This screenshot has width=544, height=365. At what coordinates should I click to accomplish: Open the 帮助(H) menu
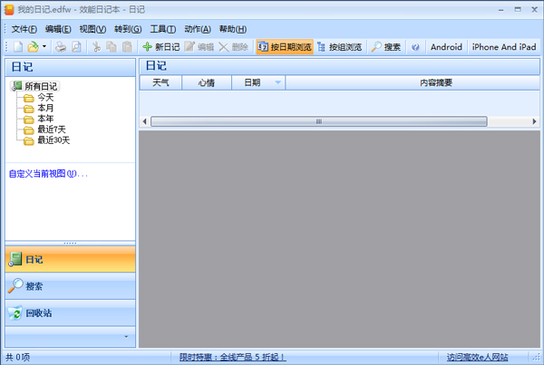coord(233,29)
